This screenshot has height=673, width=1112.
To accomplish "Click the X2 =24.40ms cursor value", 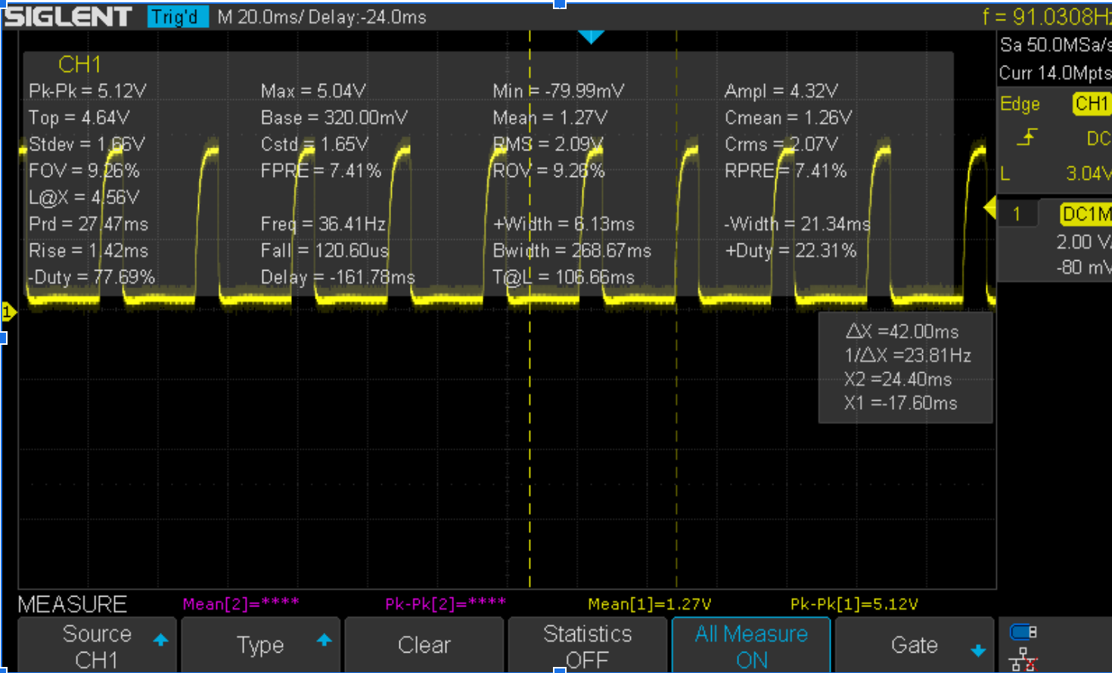I will click(x=898, y=380).
